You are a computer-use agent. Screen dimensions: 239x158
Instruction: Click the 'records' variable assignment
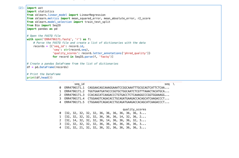pyautogui.click(x=39, y=46)
